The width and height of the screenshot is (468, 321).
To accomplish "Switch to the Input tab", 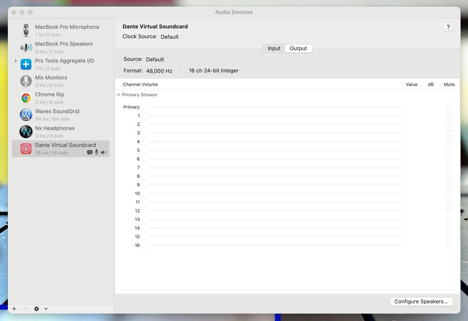I will (x=274, y=49).
